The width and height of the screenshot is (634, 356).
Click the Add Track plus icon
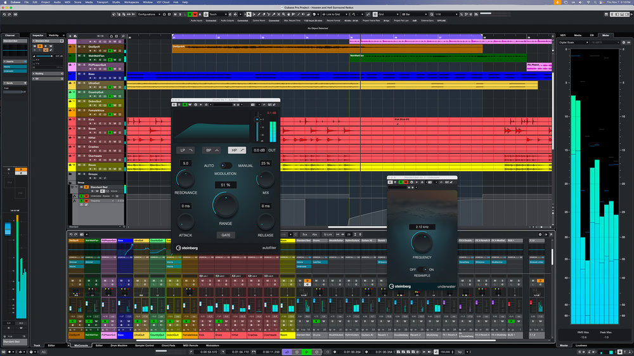[70, 36]
